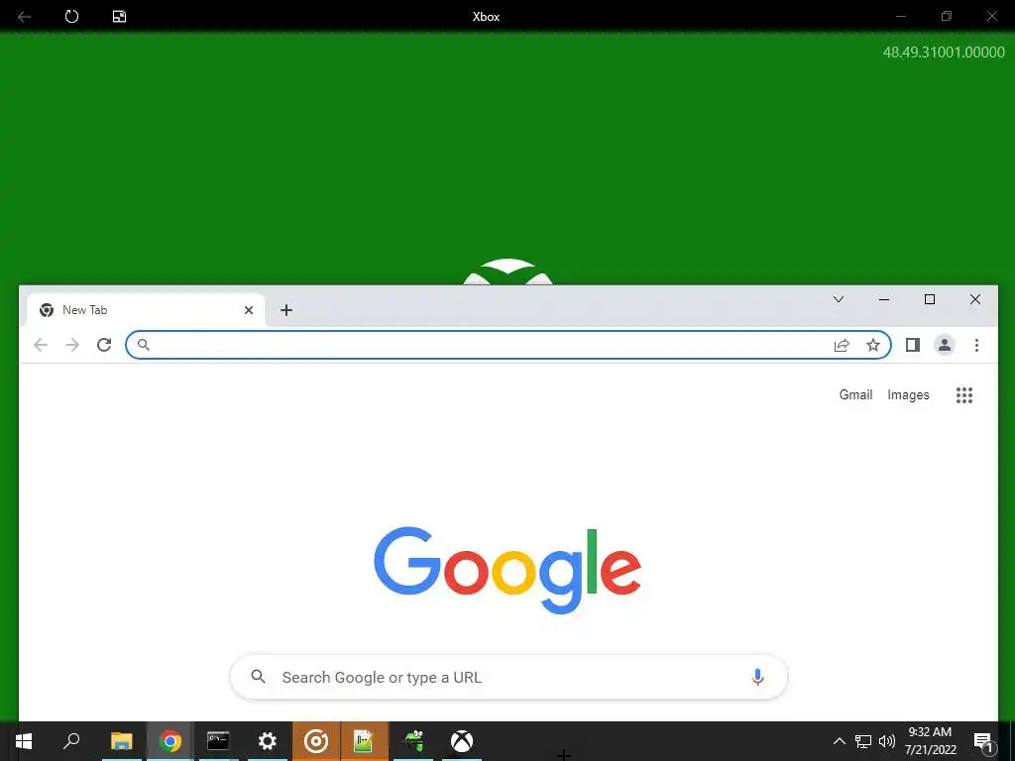Open Chrome profile avatar
1015x761 pixels.
click(x=945, y=345)
